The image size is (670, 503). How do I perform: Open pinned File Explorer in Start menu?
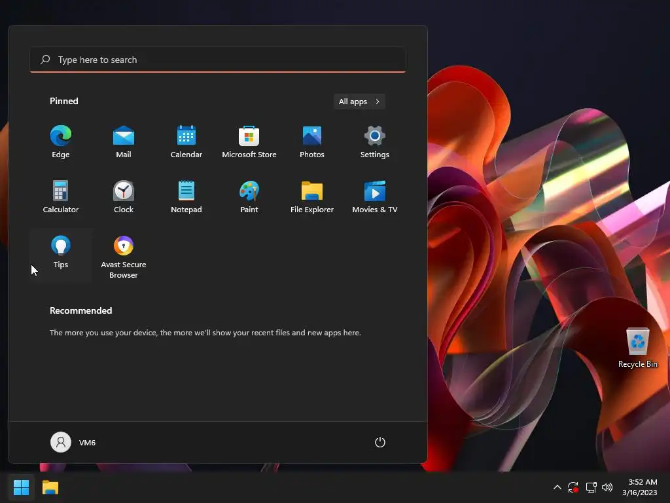[x=312, y=196]
